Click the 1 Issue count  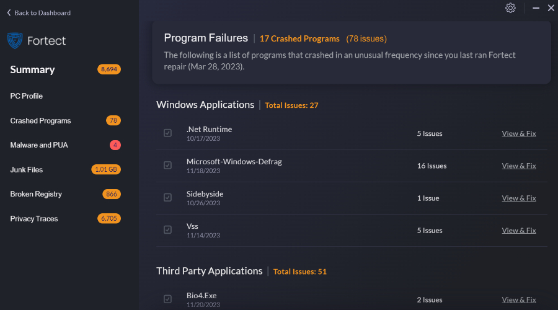428,198
